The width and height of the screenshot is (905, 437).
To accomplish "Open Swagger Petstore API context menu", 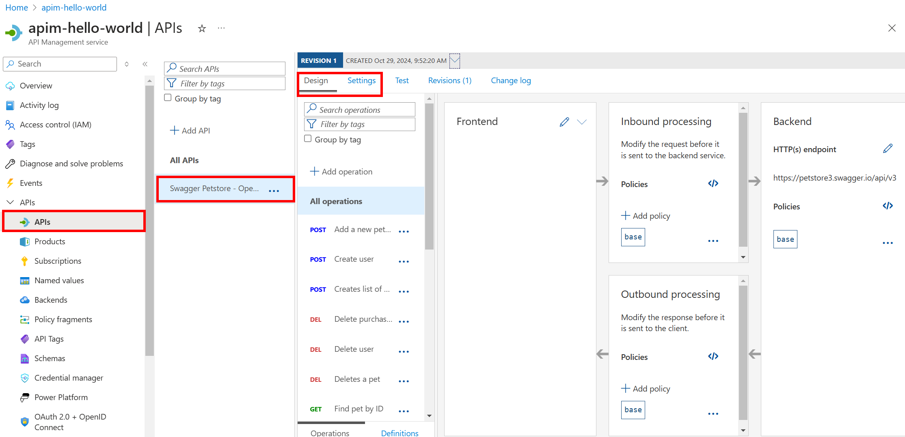I will click(x=274, y=190).
